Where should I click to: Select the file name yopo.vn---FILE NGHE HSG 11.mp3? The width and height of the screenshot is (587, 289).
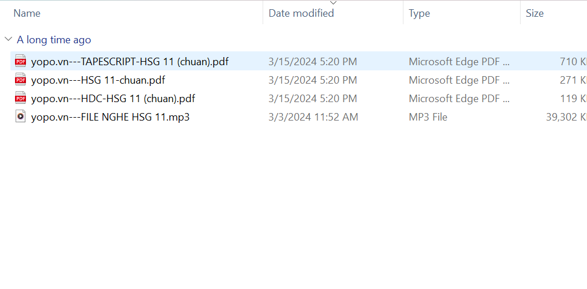coord(110,117)
